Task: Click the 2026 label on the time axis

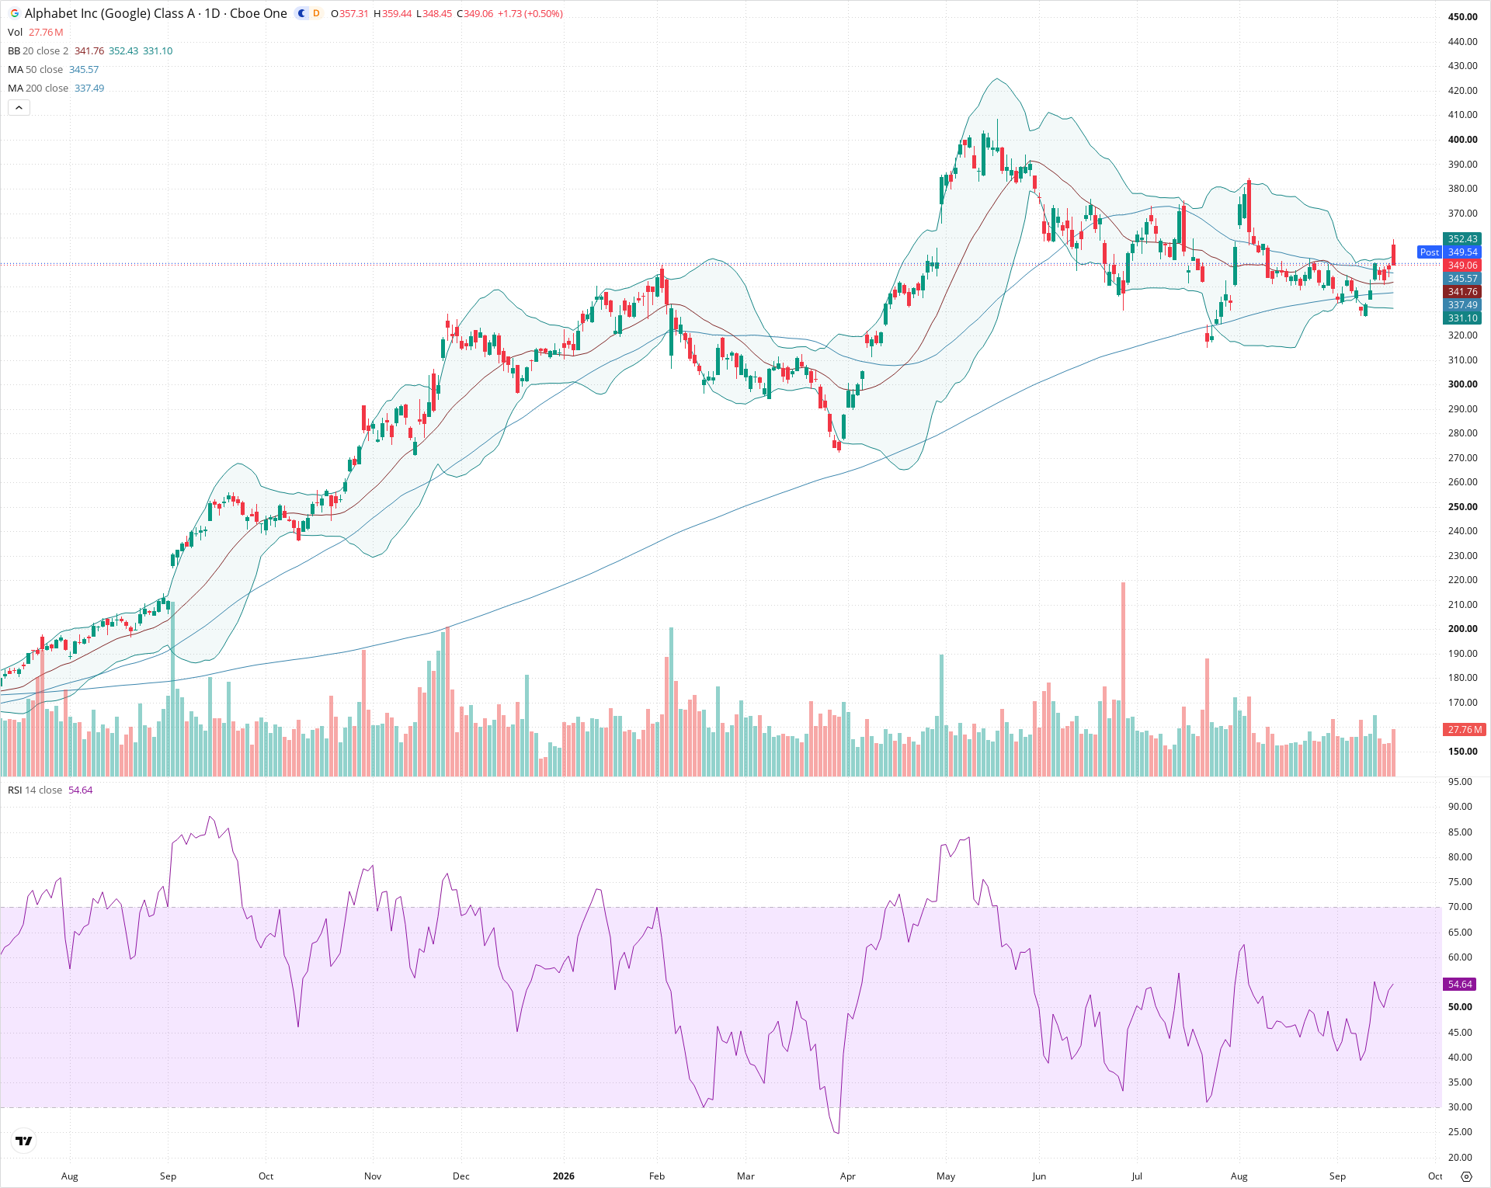Action: tap(564, 1176)
